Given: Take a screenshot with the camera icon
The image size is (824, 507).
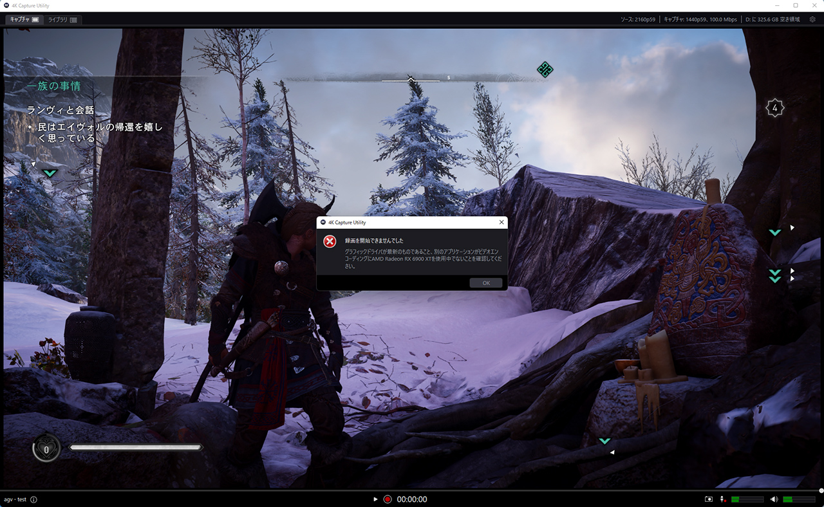Looking at the screenshot, I should [x=709, y=499].
